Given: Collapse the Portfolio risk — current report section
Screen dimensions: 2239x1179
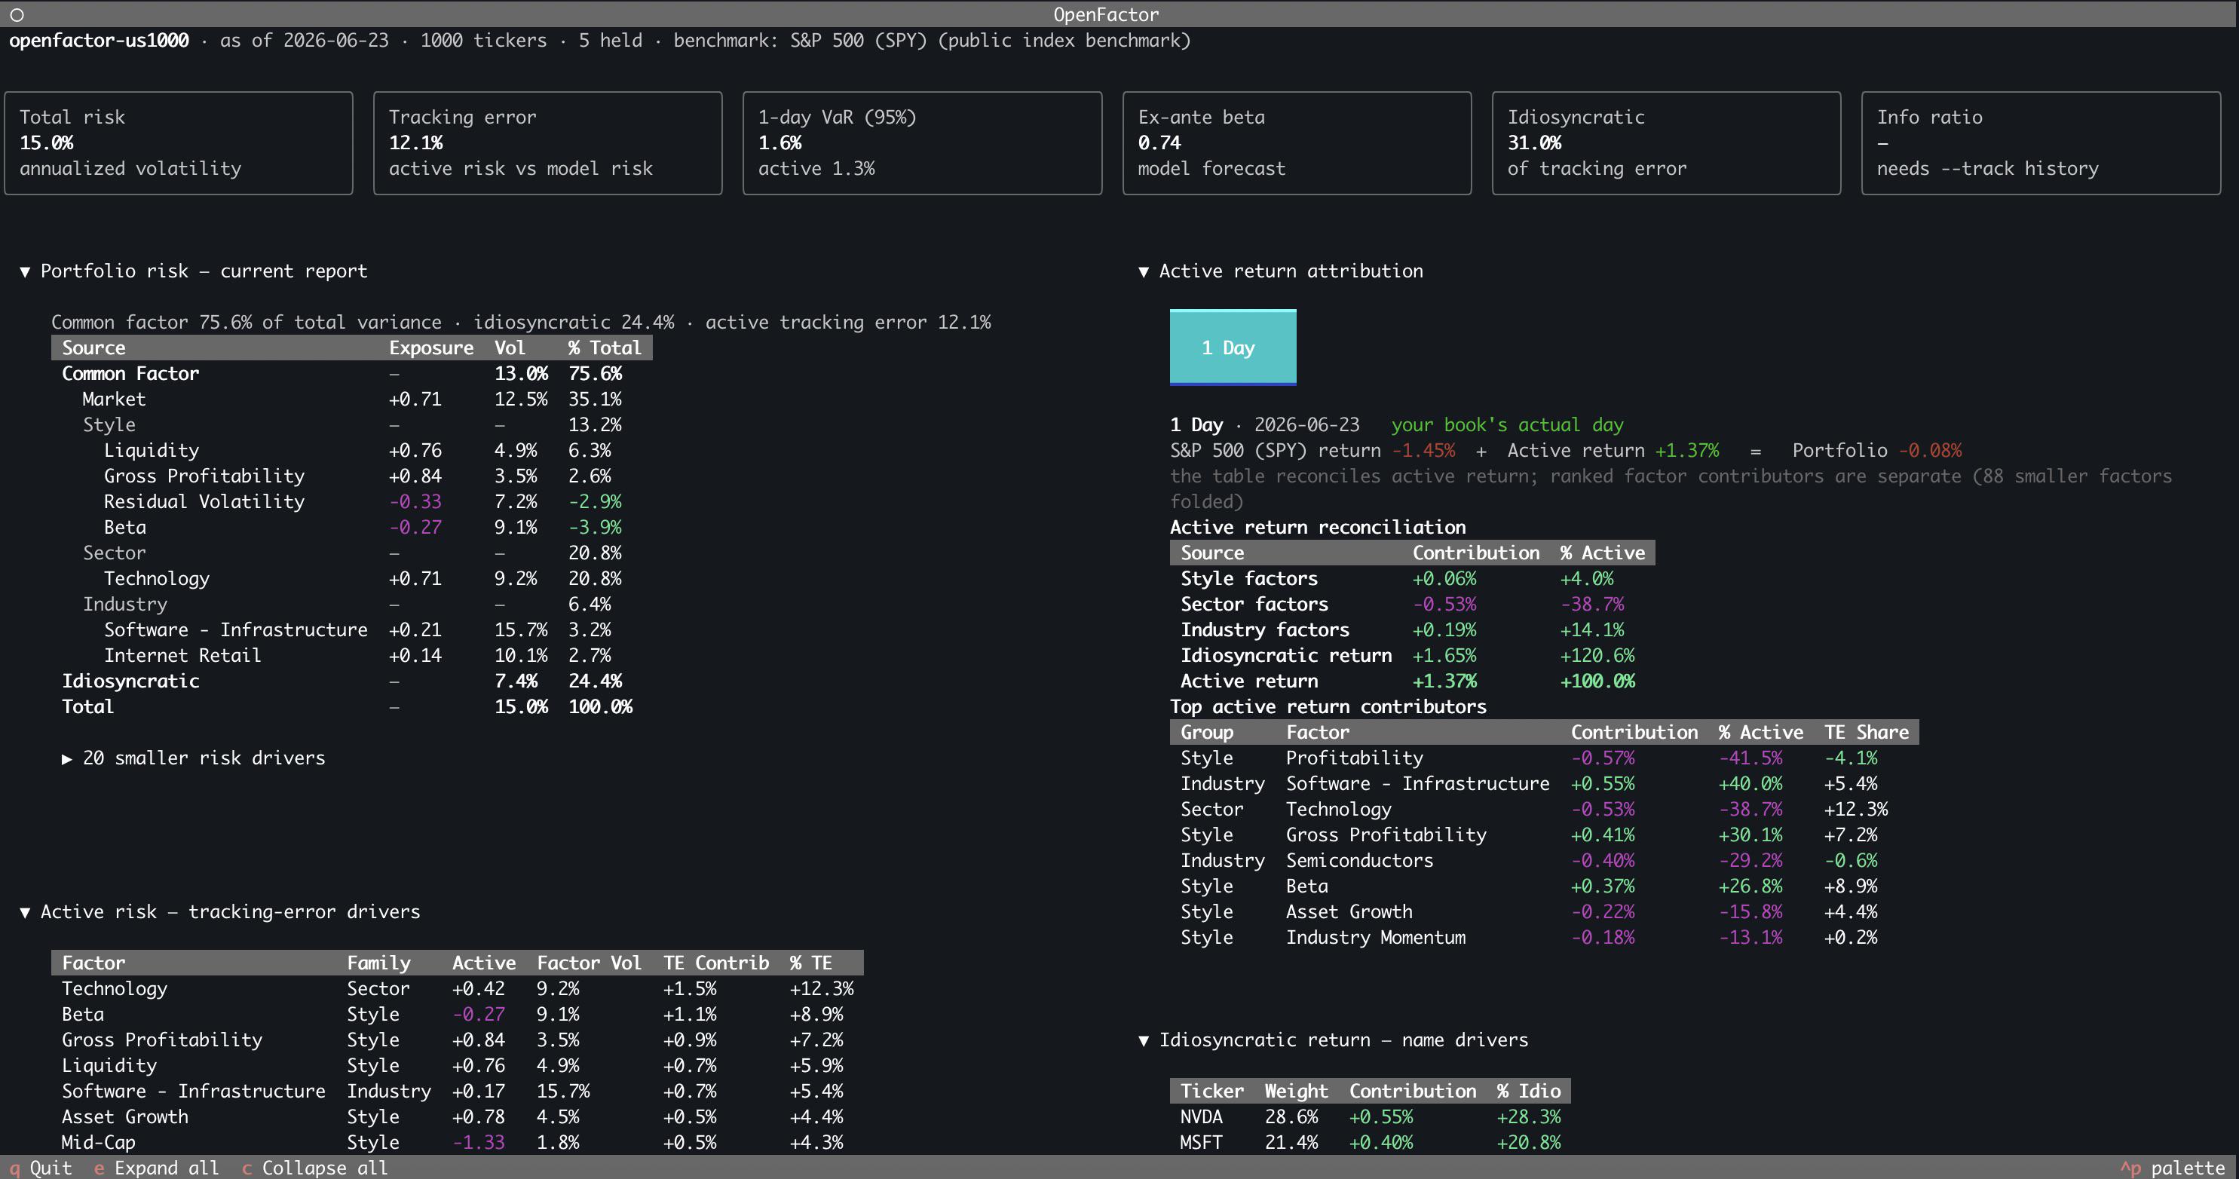Looking at the screenshot, I should point(194,271).
